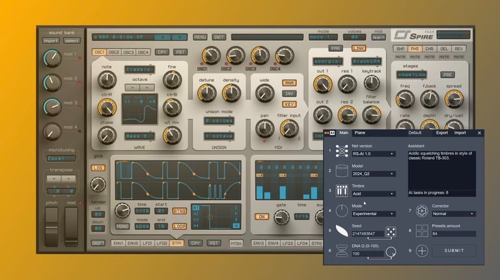This screenshot has height=280, width=500.
Task: Toggle the arpeggiator ON button
Action: [x=262, y=217]
